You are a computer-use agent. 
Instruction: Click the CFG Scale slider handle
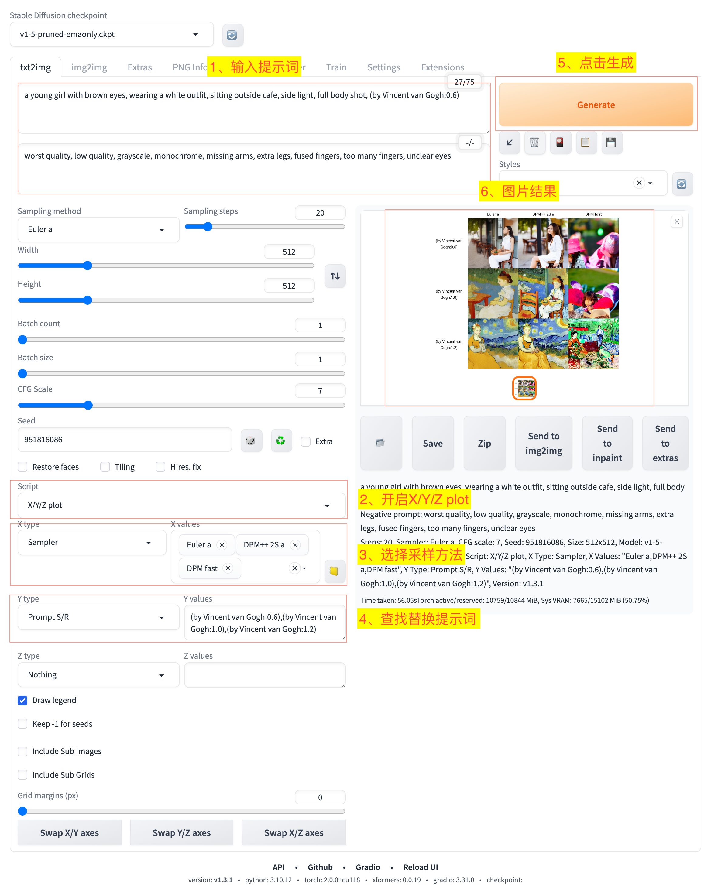tap(88, 406)
